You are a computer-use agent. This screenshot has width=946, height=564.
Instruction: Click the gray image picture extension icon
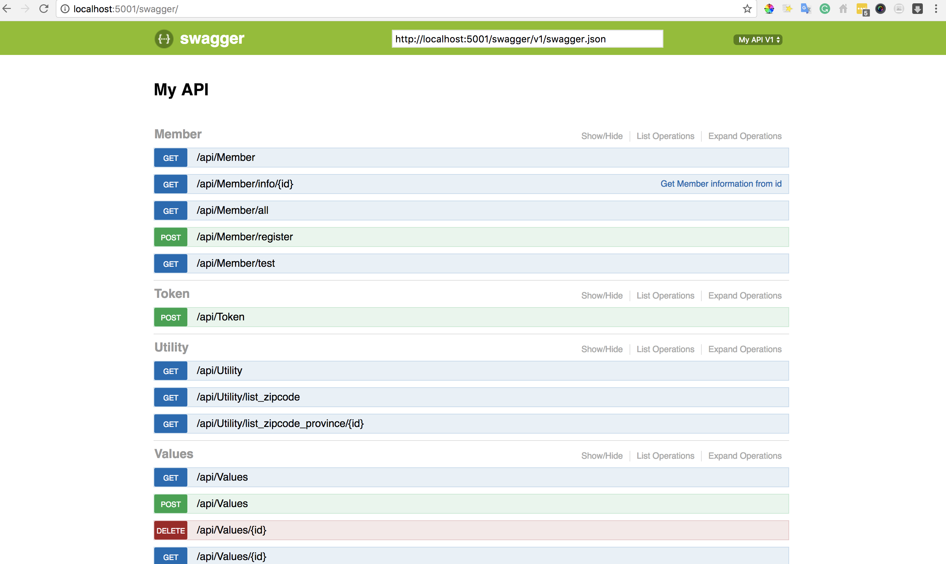899,9
